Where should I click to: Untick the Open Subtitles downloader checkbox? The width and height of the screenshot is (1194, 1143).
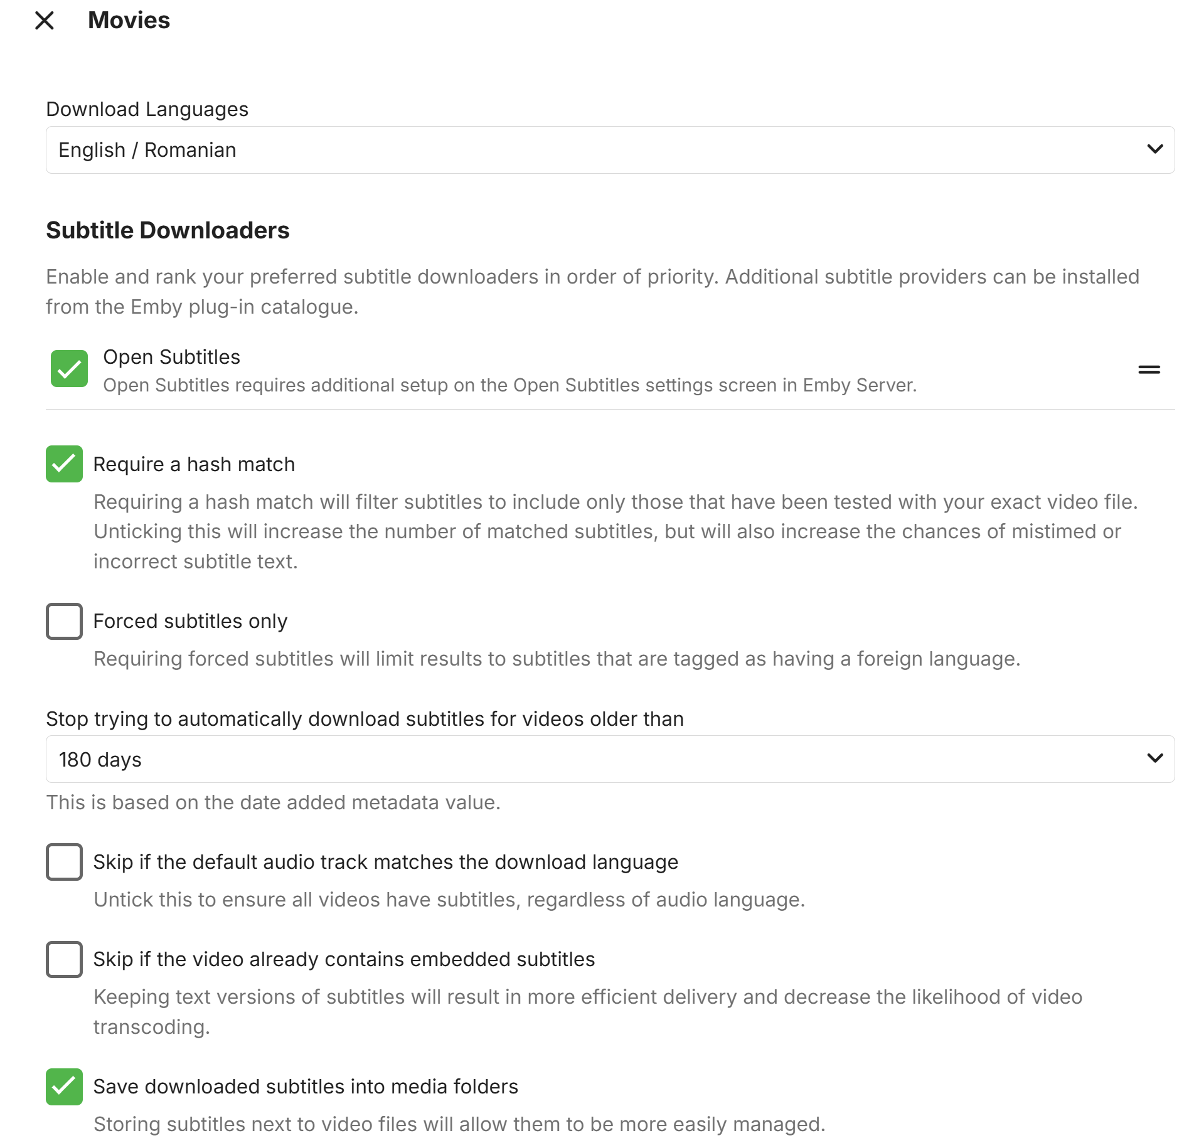[69, 369]
